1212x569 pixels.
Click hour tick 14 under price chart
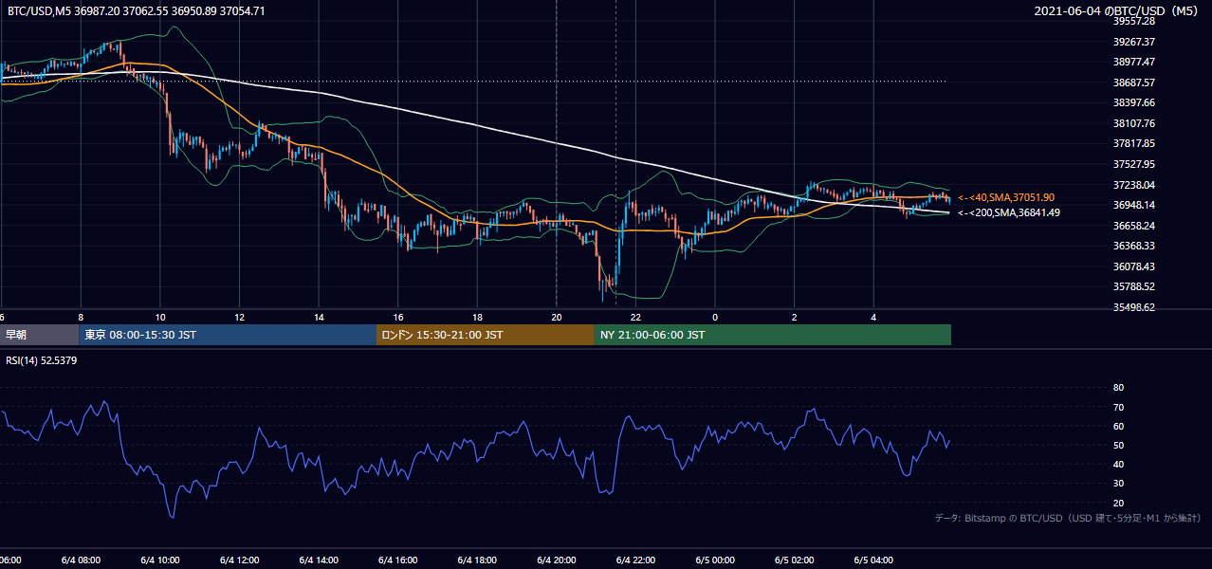[x=319, y=318]
